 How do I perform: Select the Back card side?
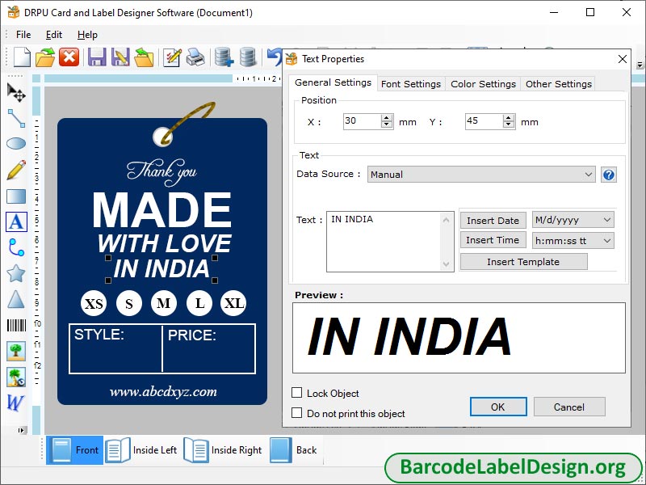(294, 450)
